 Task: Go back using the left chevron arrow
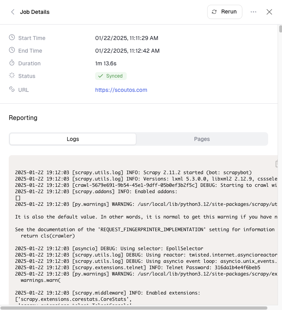click(x=13, y=12)
